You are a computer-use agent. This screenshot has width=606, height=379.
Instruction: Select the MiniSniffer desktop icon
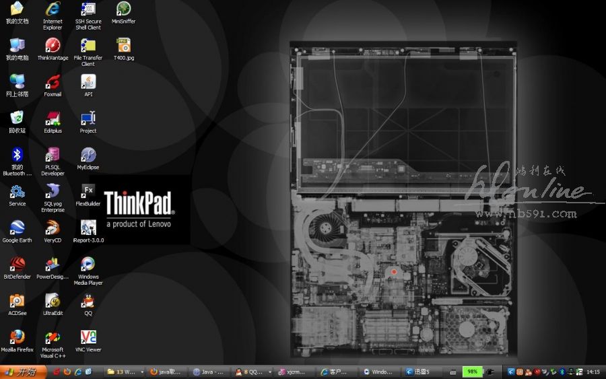123,9
